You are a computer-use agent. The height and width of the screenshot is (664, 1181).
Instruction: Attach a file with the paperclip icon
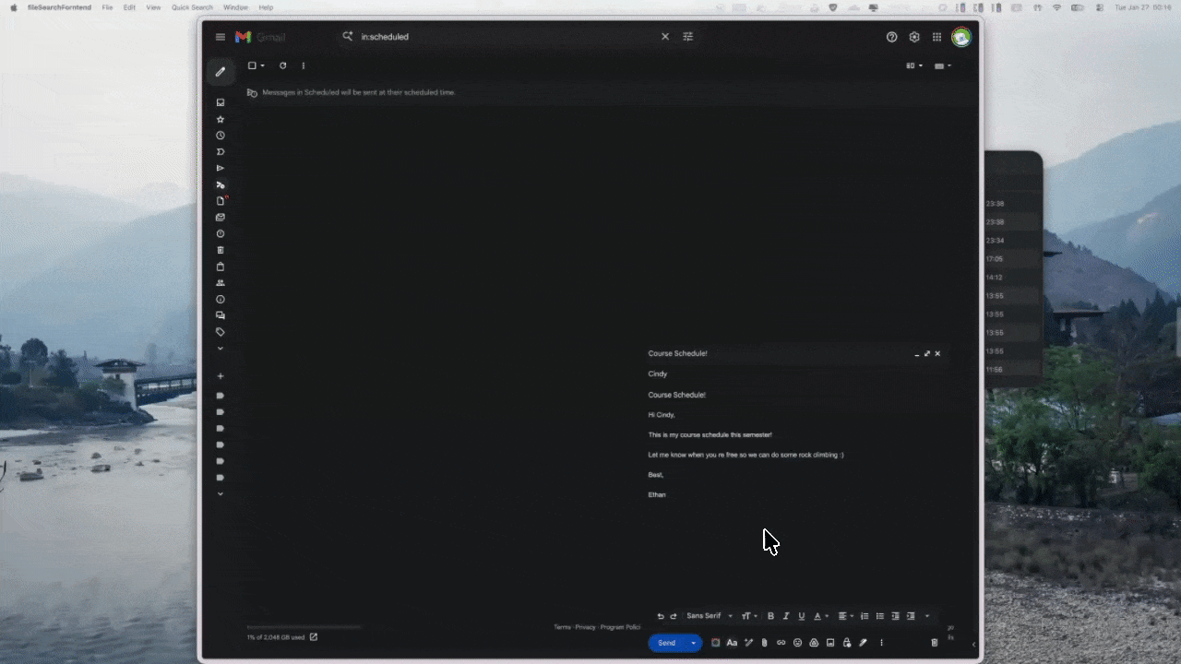[x=764, y=643]
